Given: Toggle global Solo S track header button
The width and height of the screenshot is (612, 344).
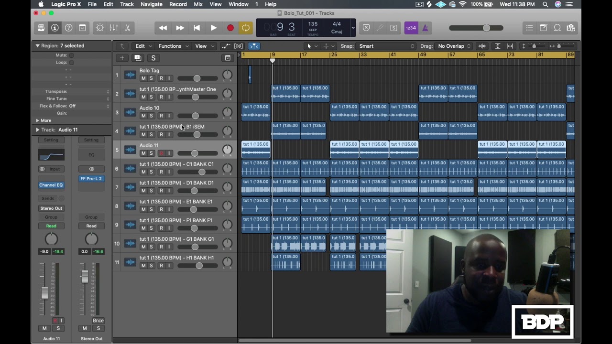Looking at the screenshot, I should [x=153, y=58].
